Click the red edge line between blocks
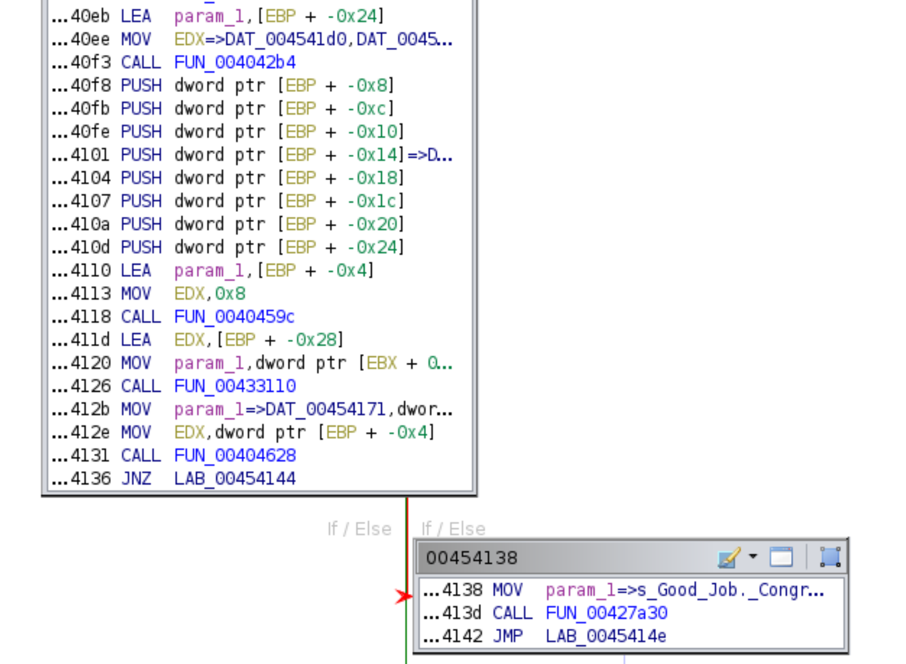 407,538
